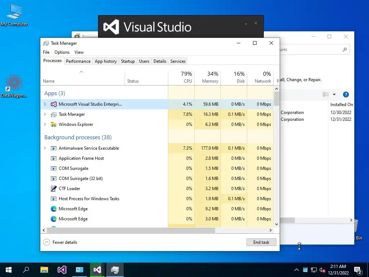The width and height of the screenshot is (369, 277).
Task: Sort processes by Name column
Action: [x=83, y=78]
